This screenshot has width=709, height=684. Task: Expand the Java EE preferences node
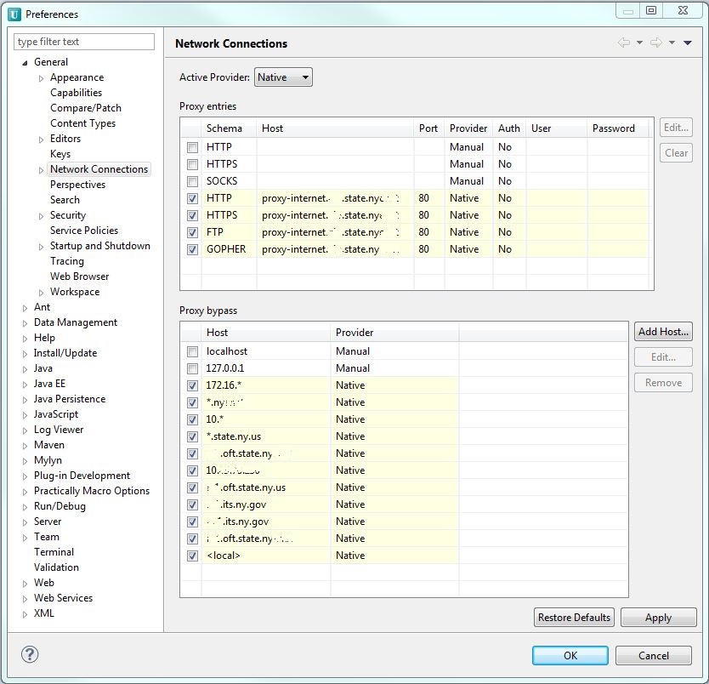25,385
